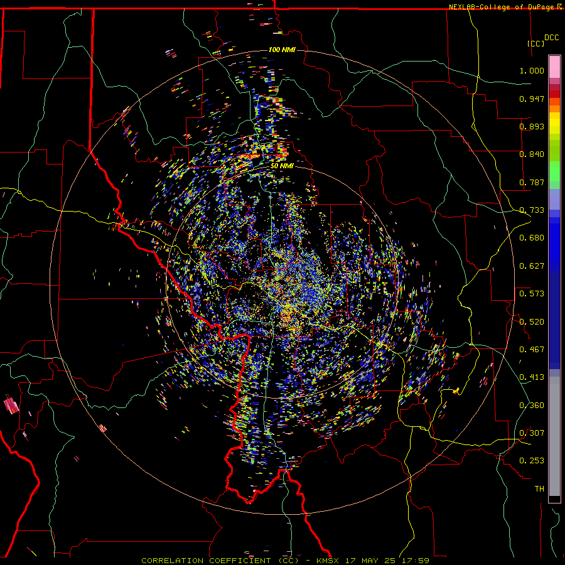Select the 0.413 legend value
Screen dimensions: 565x565
(532, 377)
